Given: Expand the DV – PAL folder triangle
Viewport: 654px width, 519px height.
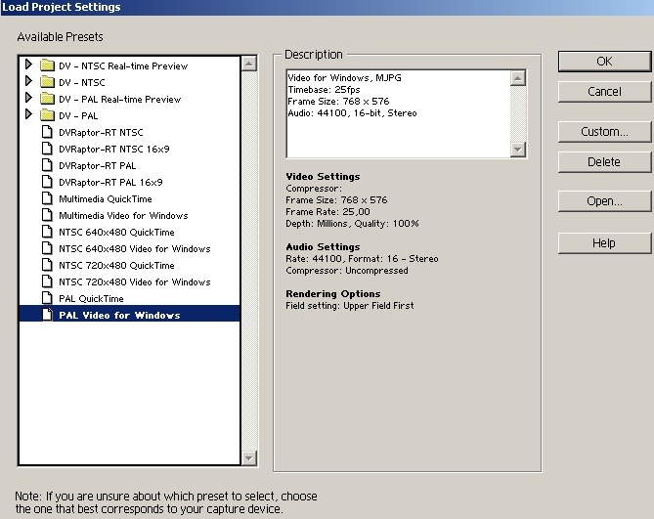Looking at the screenshot, I should click(28, 114).
